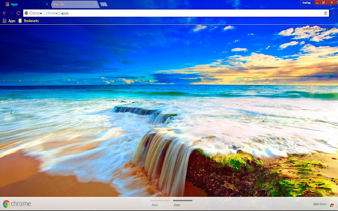
Task: Select the Apps page with the dark indicator bar
Action: pos(182,203)
